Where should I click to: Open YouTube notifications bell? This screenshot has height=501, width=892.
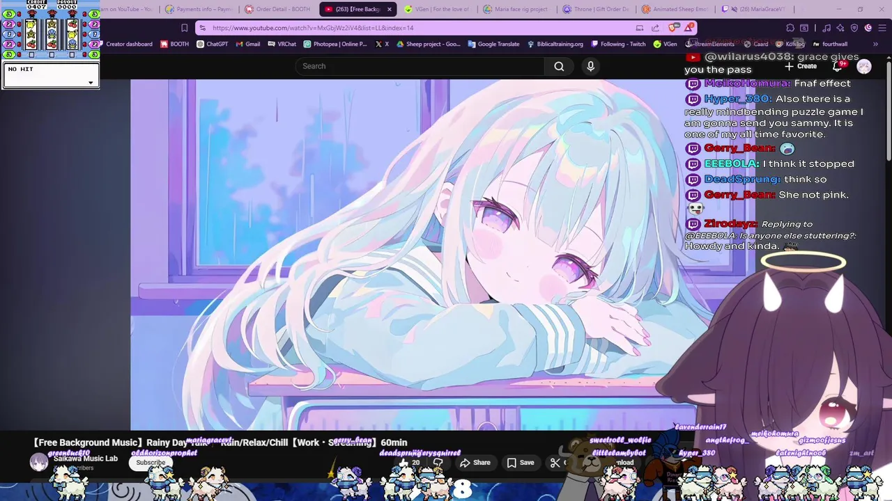coord(838,66)
